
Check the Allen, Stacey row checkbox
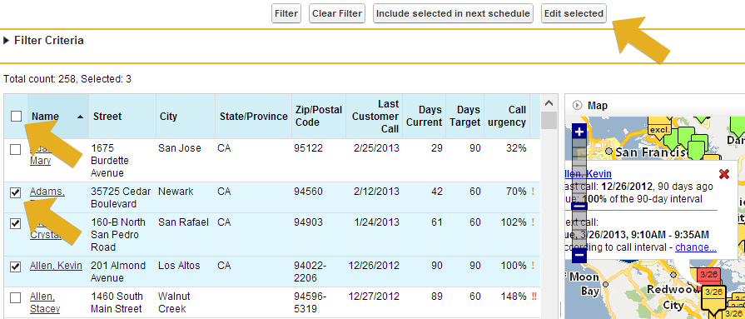coord(16,297)
